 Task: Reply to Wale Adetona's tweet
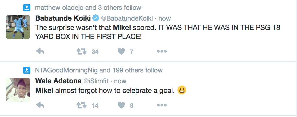(x=40, y=105)
